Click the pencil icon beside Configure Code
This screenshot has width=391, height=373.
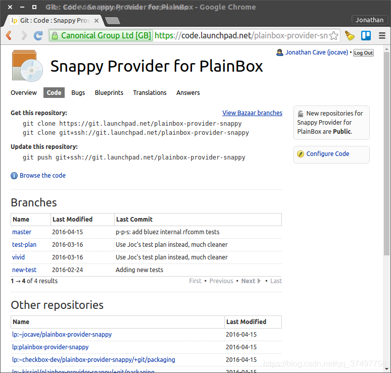point(301,154)
